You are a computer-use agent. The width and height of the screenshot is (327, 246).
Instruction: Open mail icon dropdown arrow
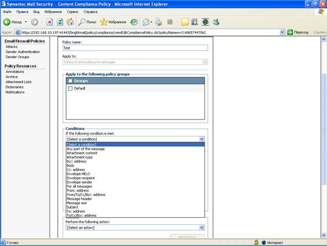(151, 22)
